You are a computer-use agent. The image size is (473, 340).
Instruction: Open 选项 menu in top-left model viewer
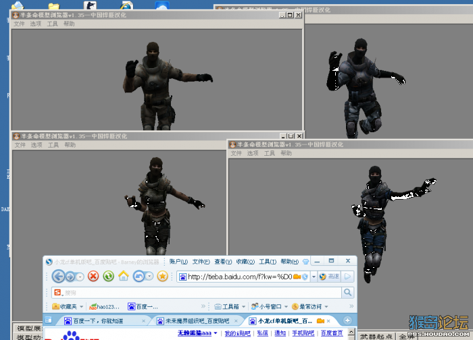click(36, 24)
